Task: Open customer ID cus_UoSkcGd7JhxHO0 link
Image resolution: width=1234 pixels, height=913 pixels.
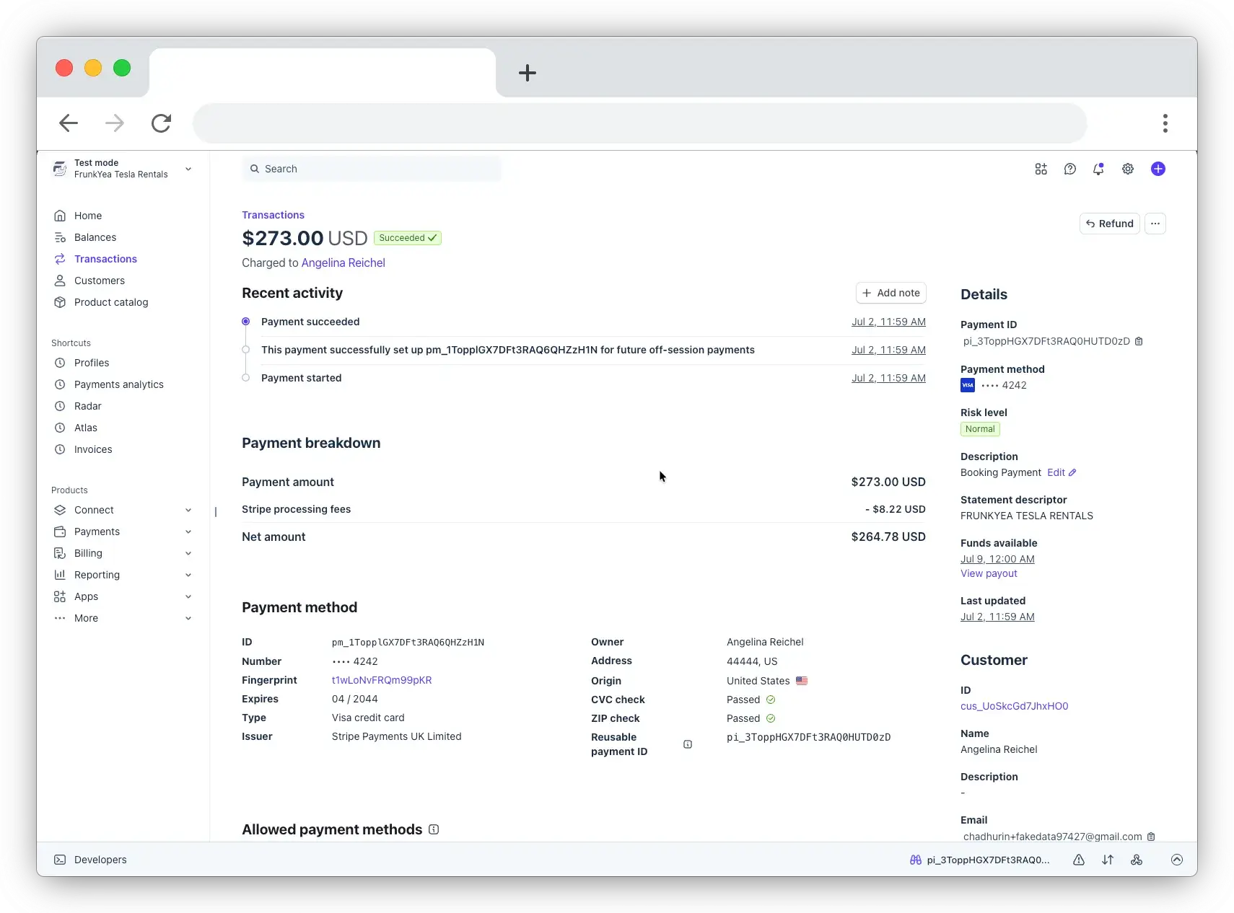Action: click(x=1015, y=706)
